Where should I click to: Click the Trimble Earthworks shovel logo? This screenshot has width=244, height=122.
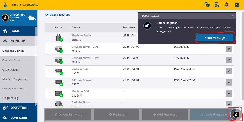pos(5,4)
